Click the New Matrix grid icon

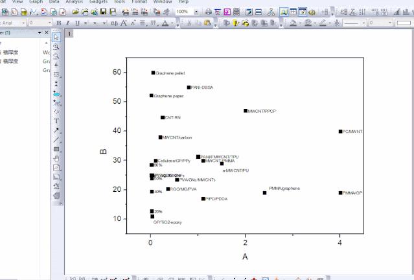[x=24, y=12]
